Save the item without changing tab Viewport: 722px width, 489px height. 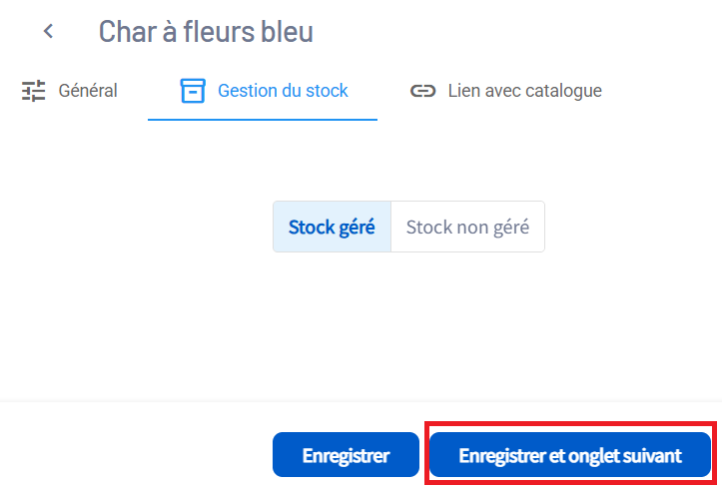[346, 456]
